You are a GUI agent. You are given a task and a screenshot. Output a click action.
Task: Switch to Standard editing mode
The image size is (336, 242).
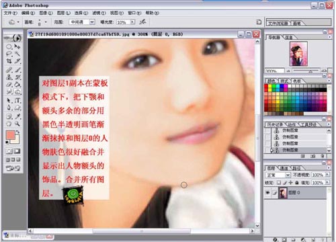[x=9, y=151]
